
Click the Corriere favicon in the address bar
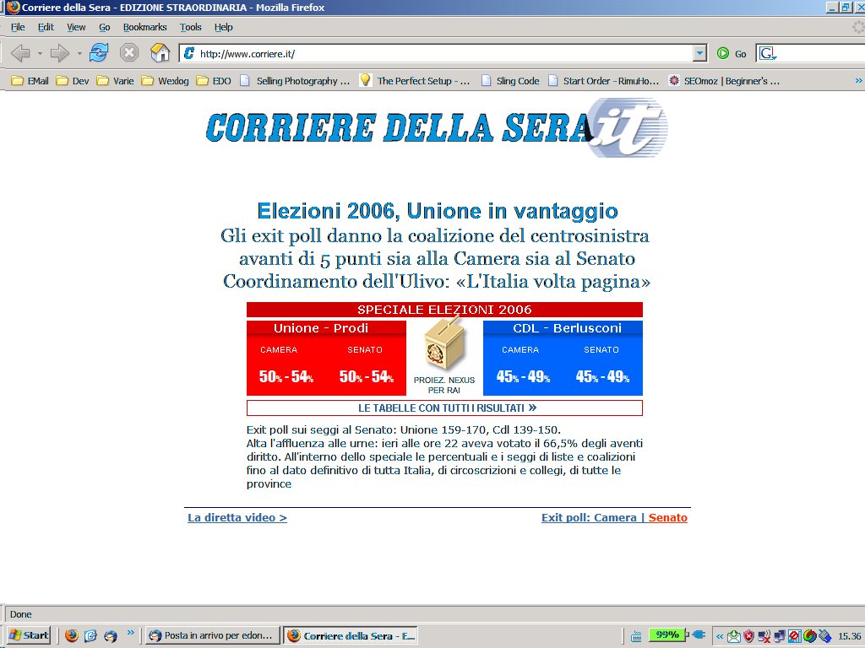(188, 53)
